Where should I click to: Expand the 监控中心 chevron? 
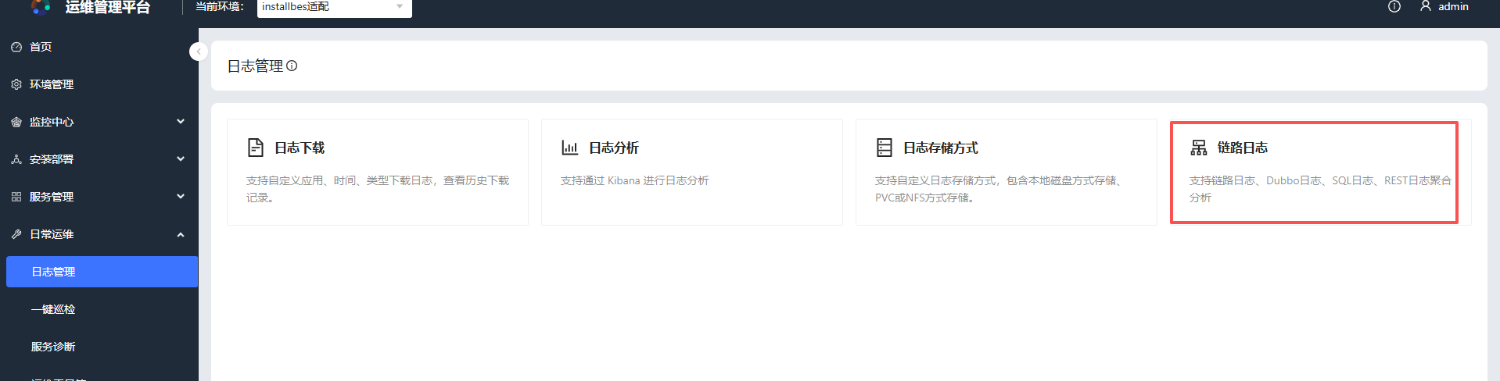pos(181,122)
